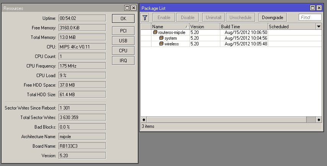The image size is (327, 166).
Task: Click the Free HDD Space field 37.8 MB
Action: click(82, 85)
